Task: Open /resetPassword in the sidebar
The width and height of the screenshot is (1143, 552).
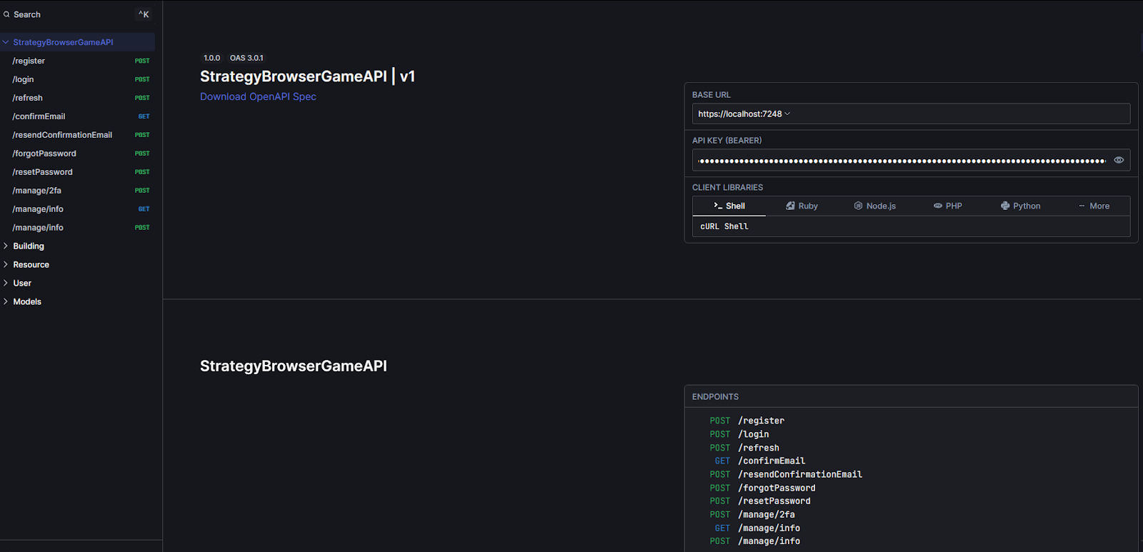Action: pos(77,172)
